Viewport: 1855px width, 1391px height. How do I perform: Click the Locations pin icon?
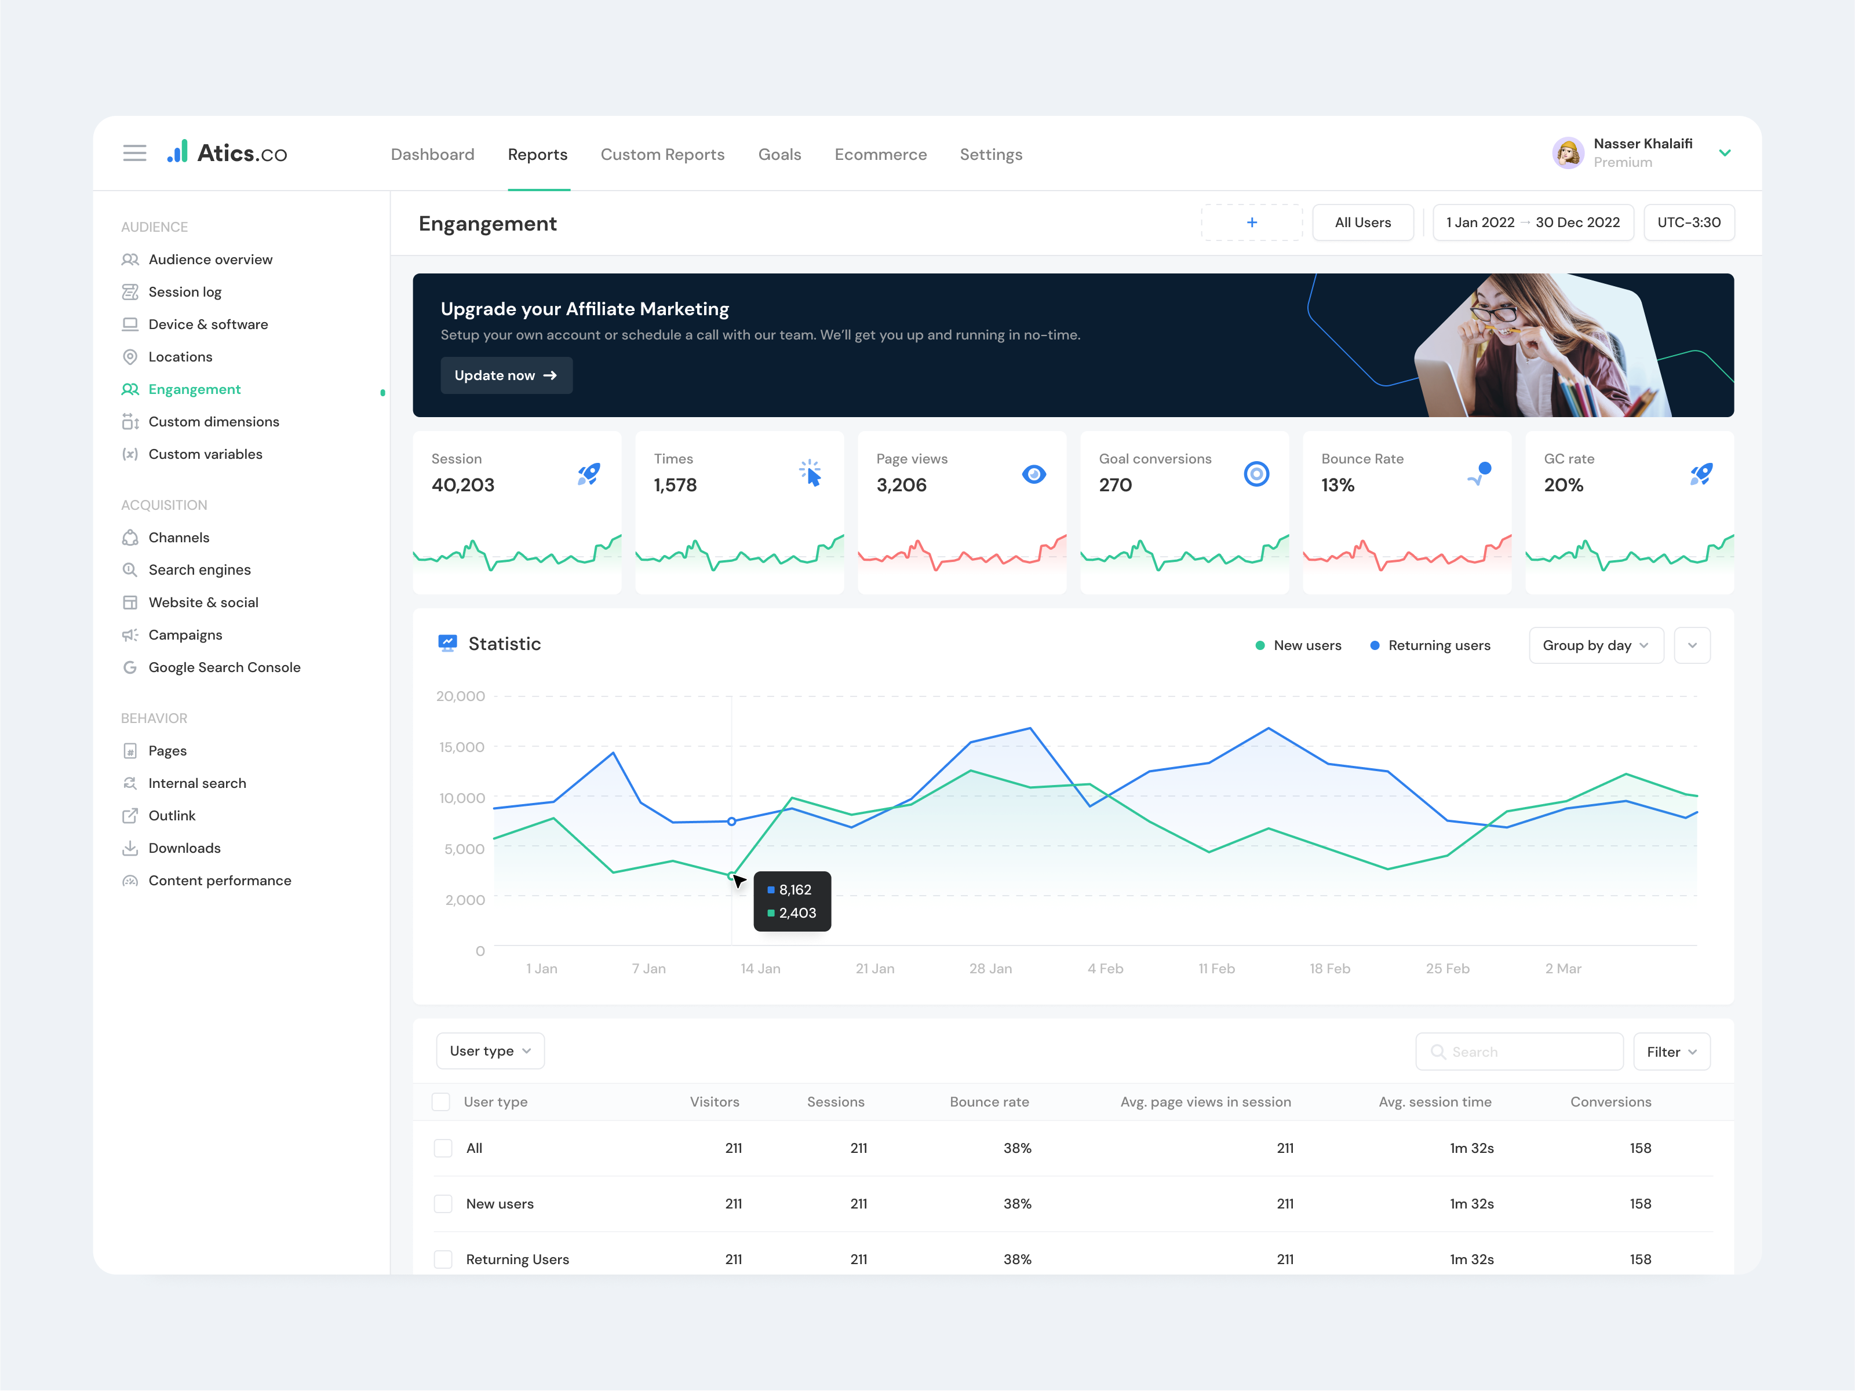click(130, 356)
